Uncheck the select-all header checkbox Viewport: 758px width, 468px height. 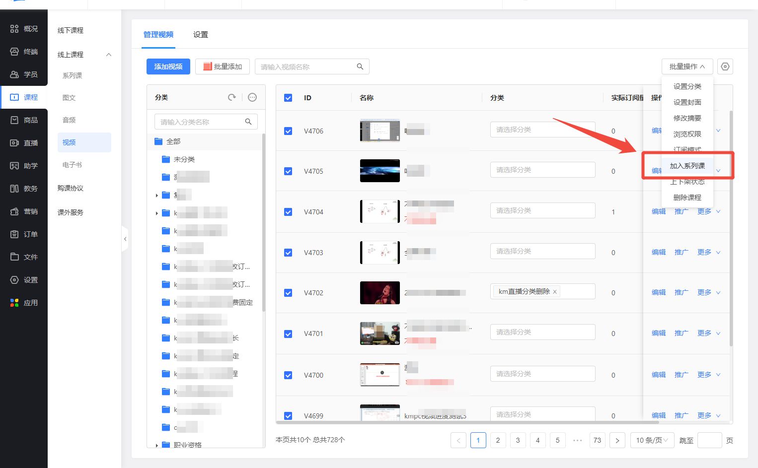(x=288, y=98)
